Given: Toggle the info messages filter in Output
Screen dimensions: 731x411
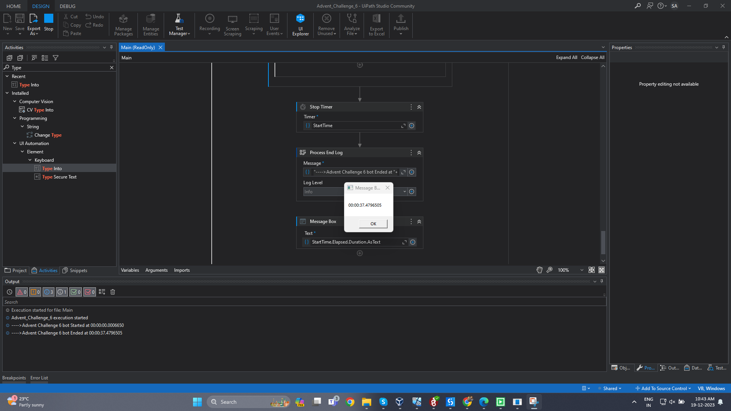Looking at the screenshot, I should pyautogui.click(x=48, y=292).
